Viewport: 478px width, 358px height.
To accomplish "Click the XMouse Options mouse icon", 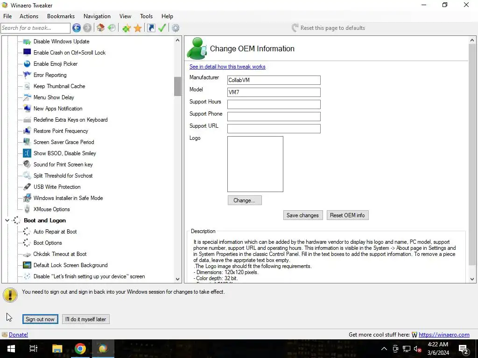I will click(x=27, y=209).
